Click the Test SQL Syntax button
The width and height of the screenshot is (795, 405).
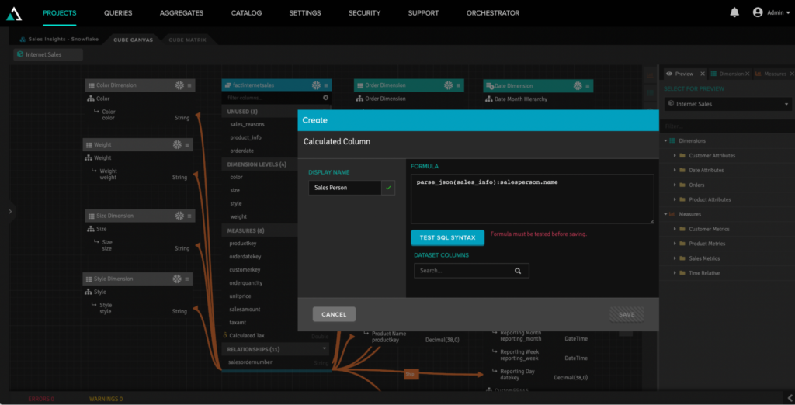[448, 237]
